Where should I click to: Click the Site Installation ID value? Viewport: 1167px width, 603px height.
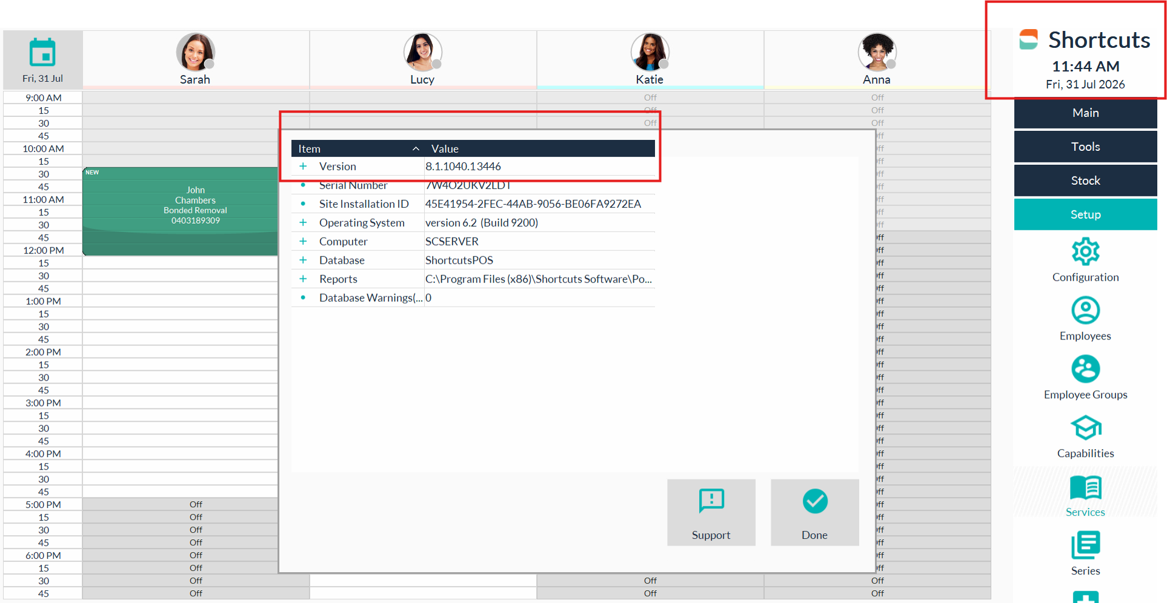(533, 204)
